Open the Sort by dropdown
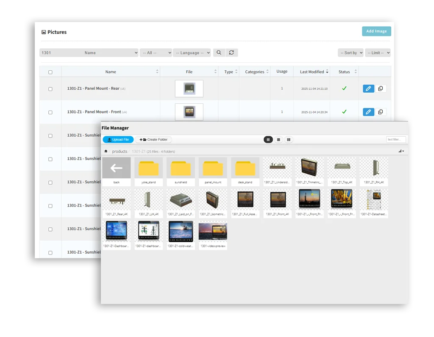 (351, 52)
